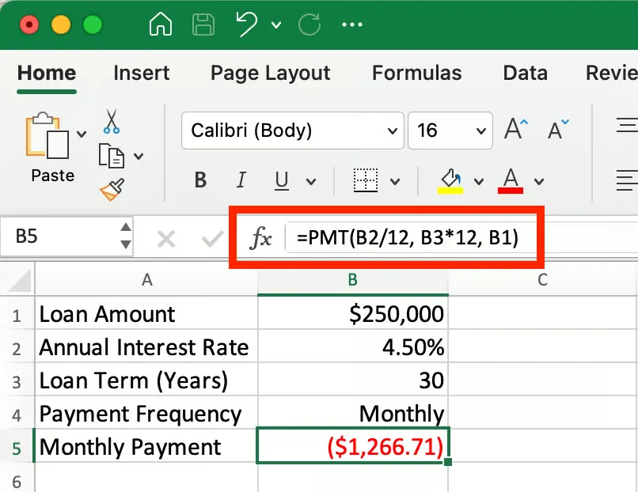
Task: Click the Borders grid icon
Action: click(x=365, y=180)
